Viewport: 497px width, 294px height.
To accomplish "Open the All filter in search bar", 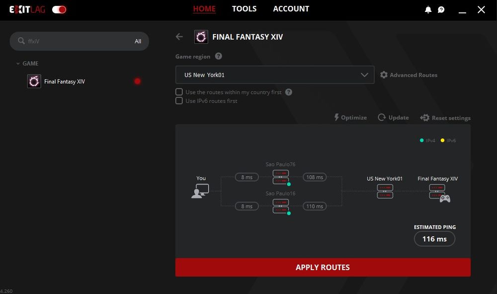I will pos(138,41).
